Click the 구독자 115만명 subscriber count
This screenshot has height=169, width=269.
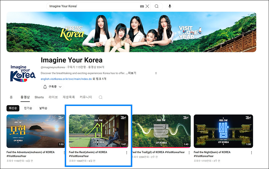click(76, 67)
